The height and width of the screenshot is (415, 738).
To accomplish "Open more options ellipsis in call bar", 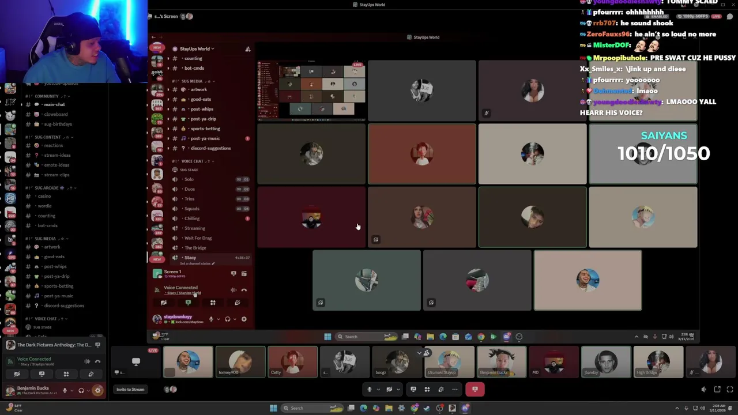I will pyautogui.click(x=455, y=390).
